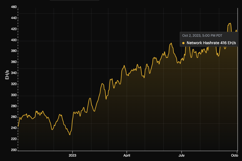This screenshot has height=161, width=242.
Task: Click the 360 y-axis tick label
Action: (x=14, y=62)
